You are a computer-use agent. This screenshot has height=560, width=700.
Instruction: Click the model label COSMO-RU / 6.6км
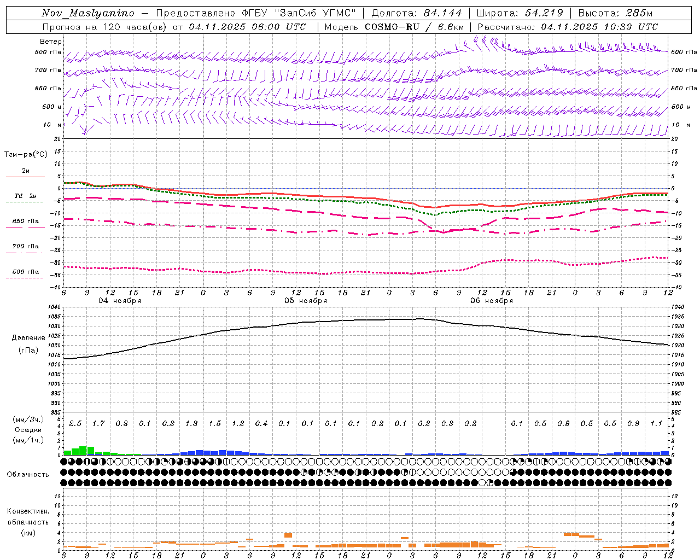[x=415, y=27]
